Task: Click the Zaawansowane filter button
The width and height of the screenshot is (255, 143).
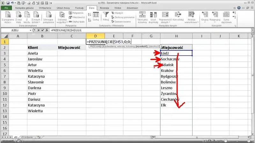Action: click(122, 22)
